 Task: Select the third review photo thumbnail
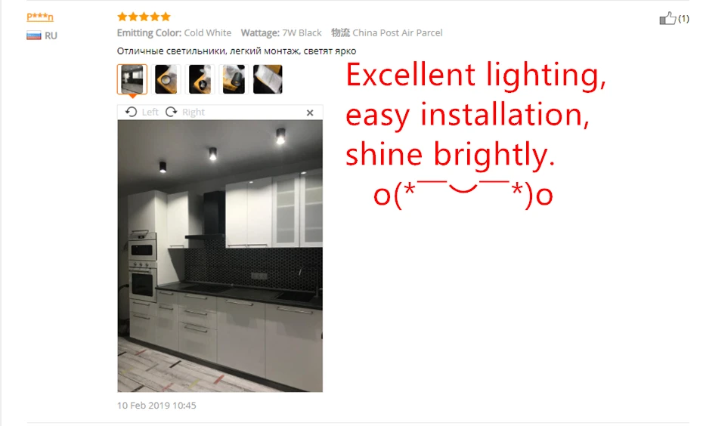point(200,79)
